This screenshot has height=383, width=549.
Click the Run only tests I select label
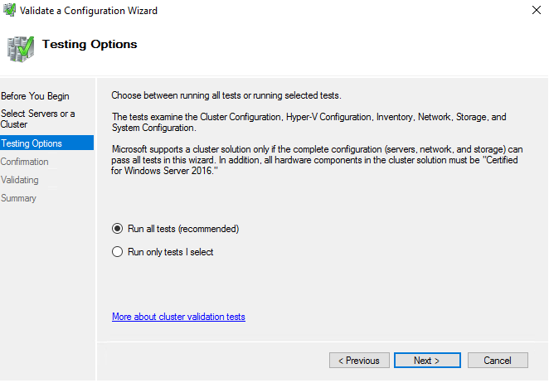pyautogui.click(x=171, y=252)
